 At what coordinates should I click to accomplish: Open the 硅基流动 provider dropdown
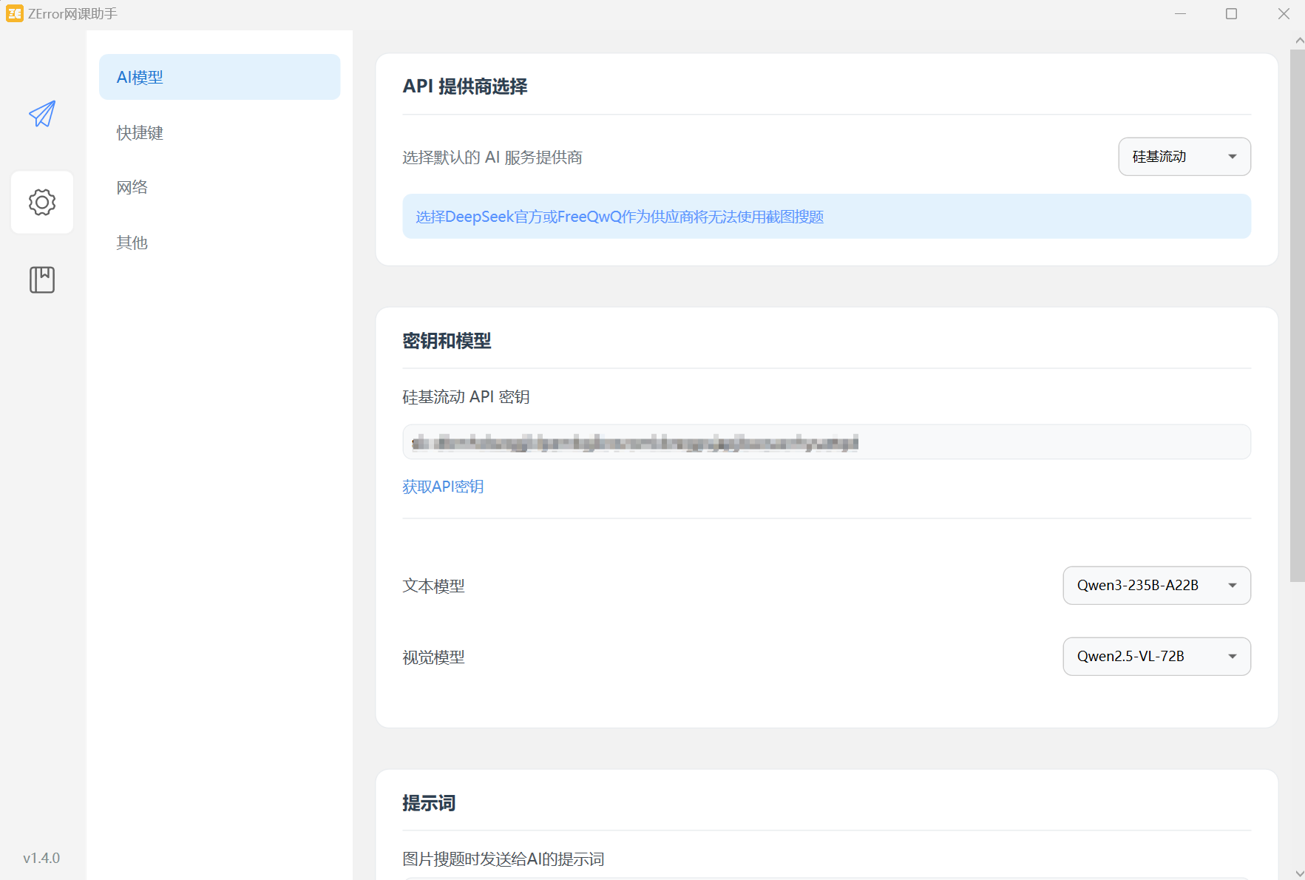coord(1184,156)
